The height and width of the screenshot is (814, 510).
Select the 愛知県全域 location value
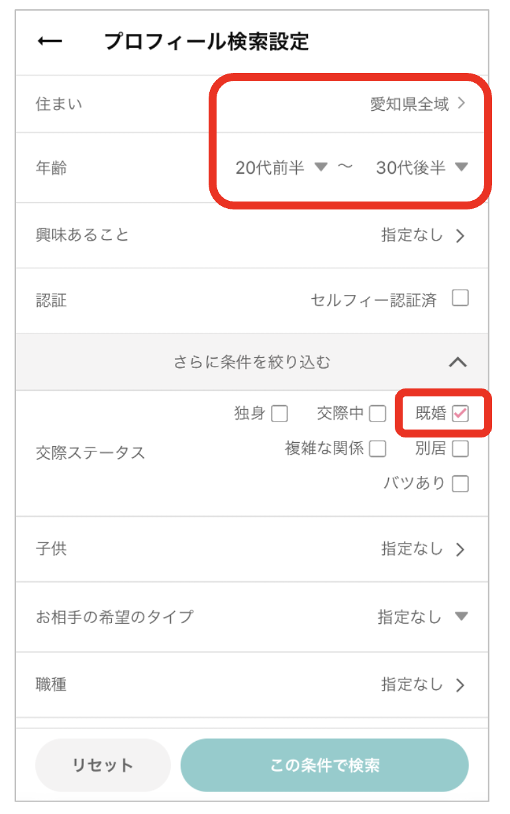click(409, 104)
